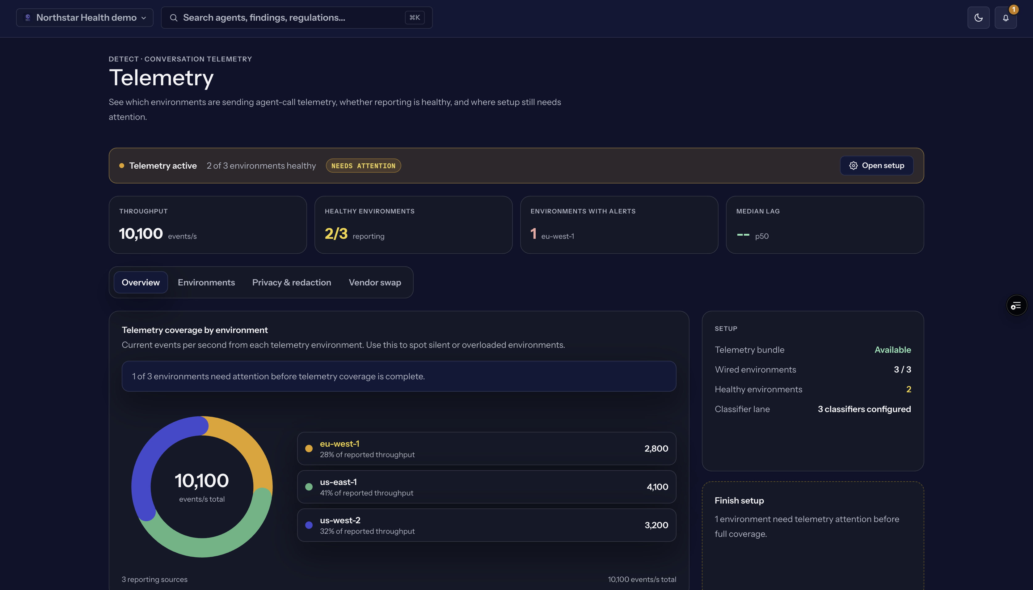Focus the search agents, findings, regulations field
The width and height of the screenshot is (1033, 590).
(297, 17)
